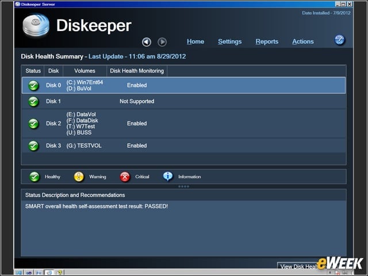This screenshot has width=368, height=276.
Task: Close the Diskeeper Server window
Action: coord(350,4)
